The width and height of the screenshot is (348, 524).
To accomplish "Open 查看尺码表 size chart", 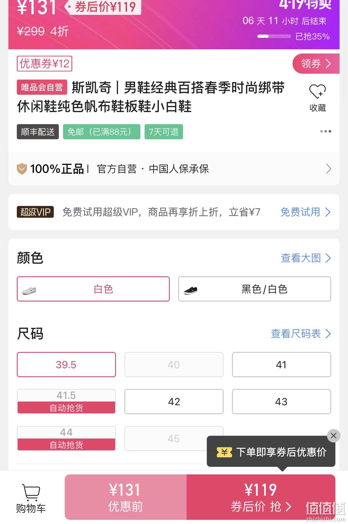I will click(x=301, y=333).
